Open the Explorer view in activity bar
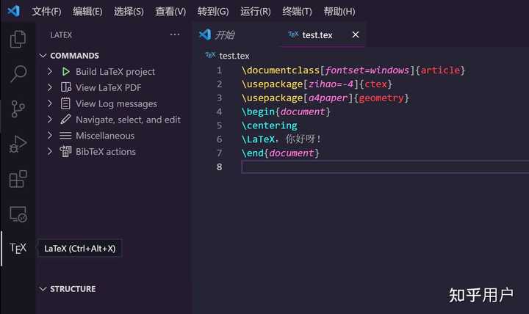The width and height of the screenshot is (529, 314). (18, 39)
